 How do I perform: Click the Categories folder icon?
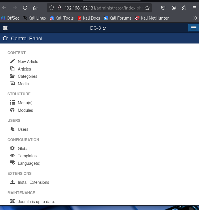[12, 76]
